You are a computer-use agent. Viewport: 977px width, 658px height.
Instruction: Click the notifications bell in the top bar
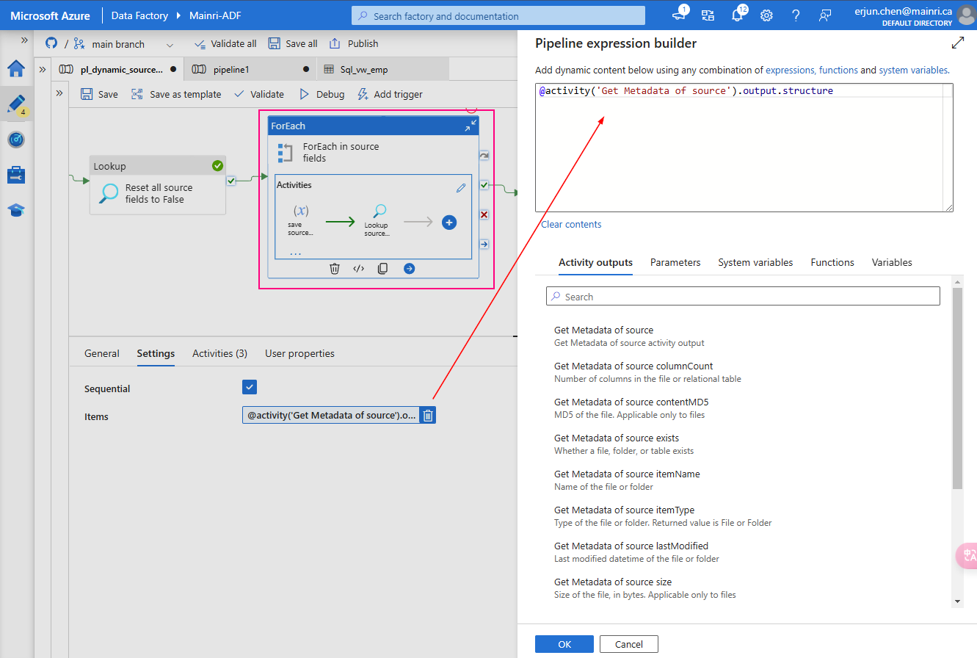click(737, 15)
